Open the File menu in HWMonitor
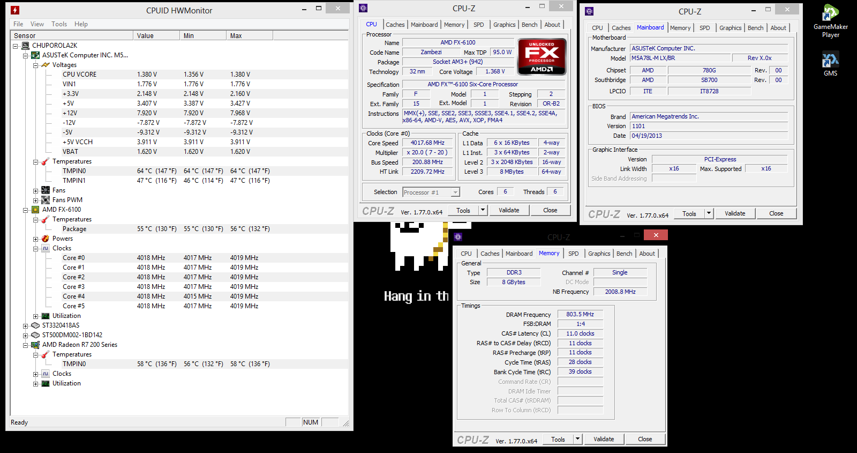This screenshot has width=857, height=453. 18,24
